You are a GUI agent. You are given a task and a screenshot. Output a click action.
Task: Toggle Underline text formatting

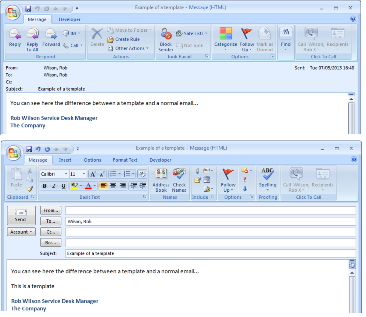tap(63, 186)
